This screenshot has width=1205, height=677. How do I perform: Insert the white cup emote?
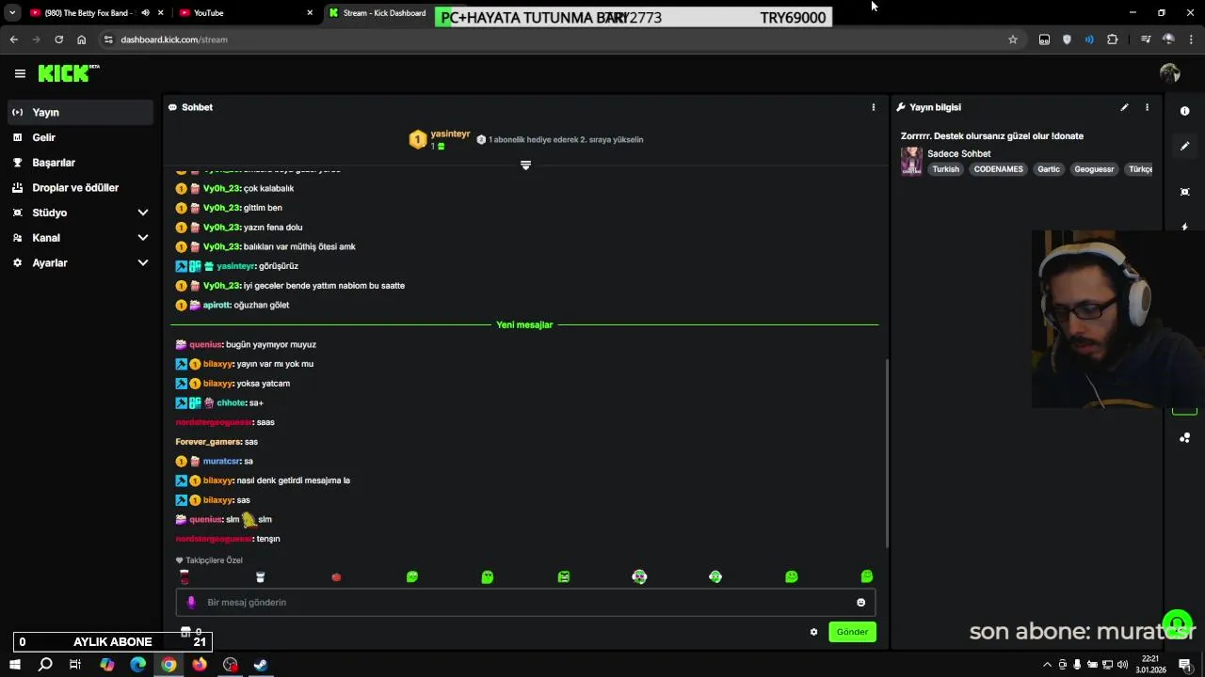pyautogui.click(x=261, y=577)
